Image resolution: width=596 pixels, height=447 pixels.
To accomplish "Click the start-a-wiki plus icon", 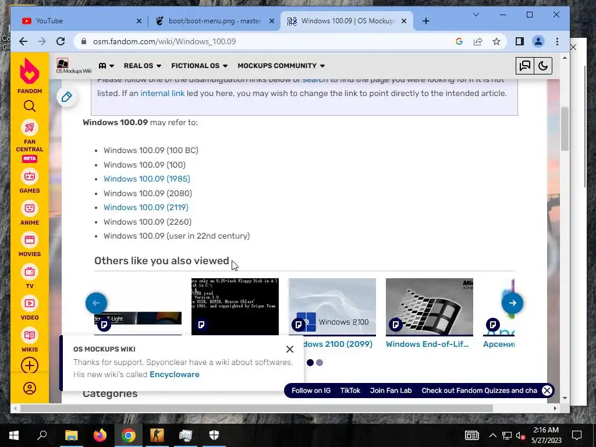I will pyautogui.click(x=30, y=366).
